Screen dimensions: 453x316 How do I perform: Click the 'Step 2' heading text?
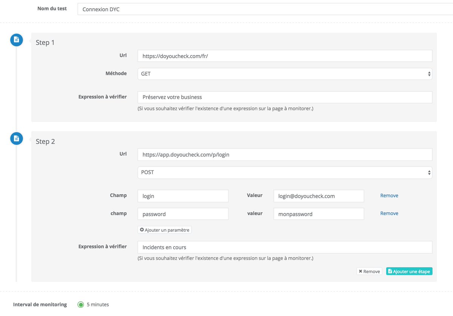click(45, 142)
